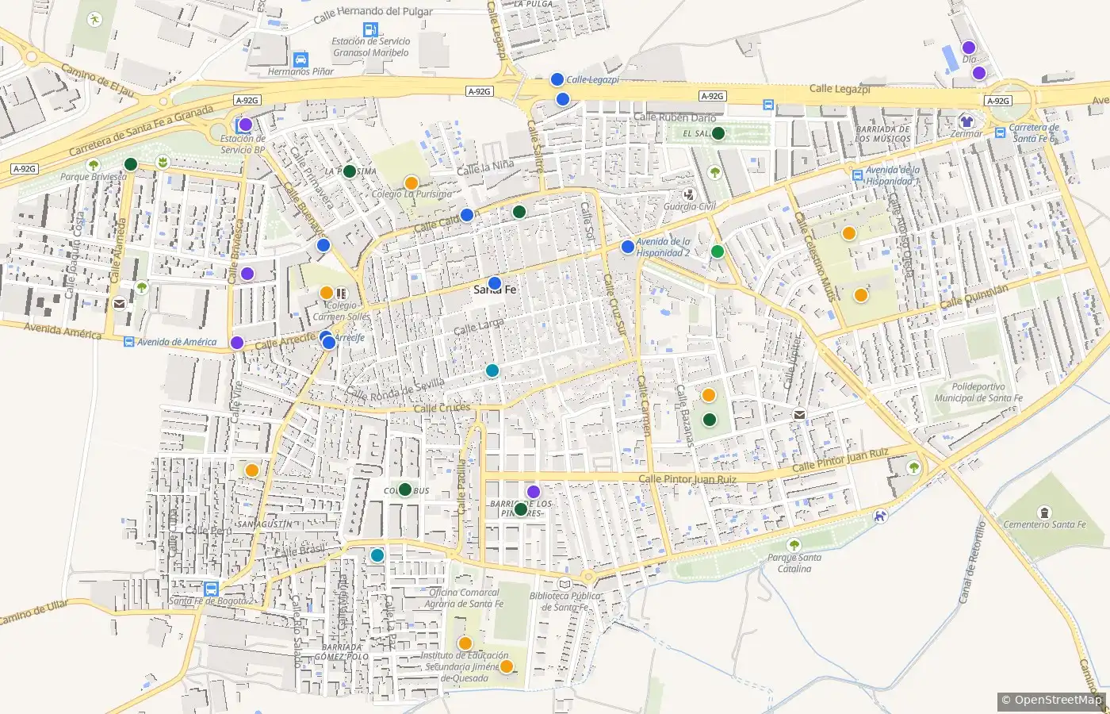Select the purple marker in Barrio de los Pintores
This screenshot has height=714, width=1110.
pos(534,492)
